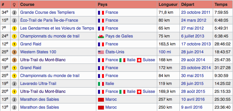Click the Swiss flag in the 168 km row

pyautogui.click(x=139, y=60)
